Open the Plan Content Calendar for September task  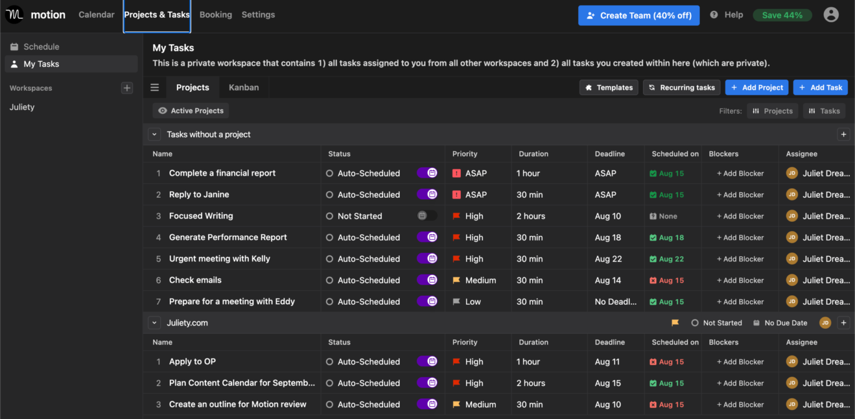click(x=242, y=383)
